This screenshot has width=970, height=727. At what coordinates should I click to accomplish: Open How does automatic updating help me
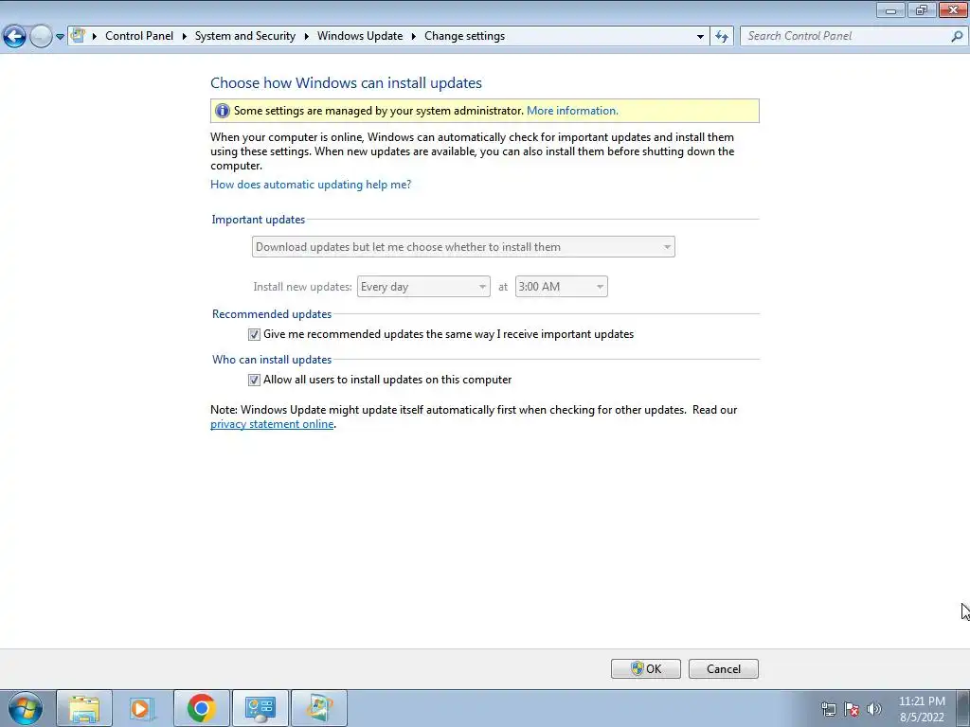click(311, 185)
